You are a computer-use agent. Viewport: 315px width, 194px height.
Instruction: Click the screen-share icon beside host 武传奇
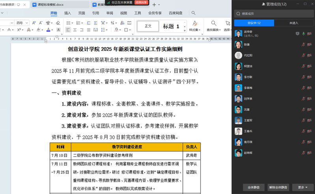tap(297, 34)
